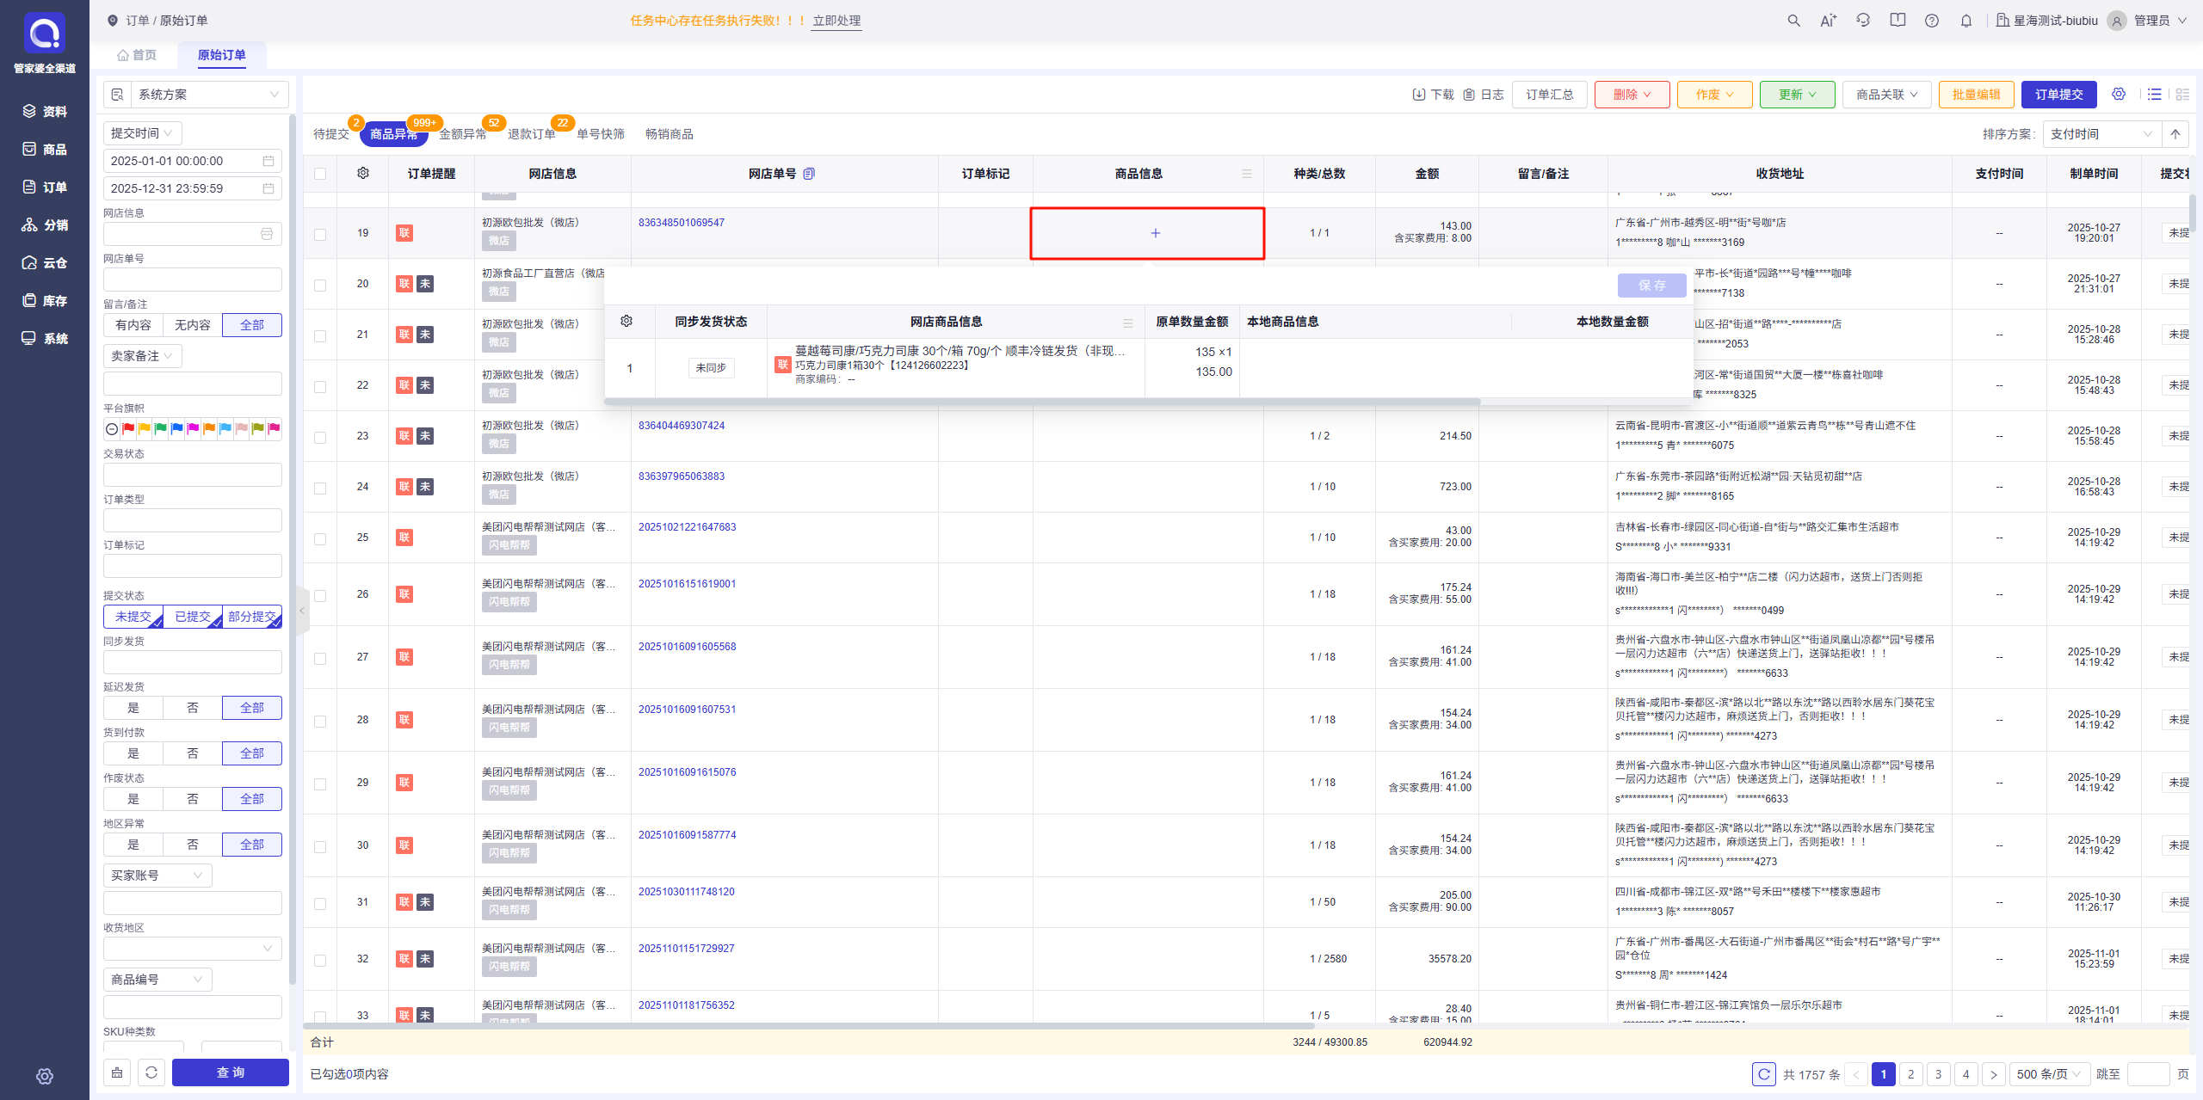Click the blue 查询 button
Image resolution: width=2203 pixels, height=1100 pixels.
[x=231, y=1072]
